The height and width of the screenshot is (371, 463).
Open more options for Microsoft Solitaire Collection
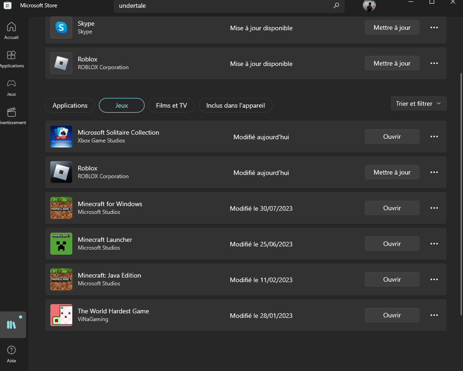point(434,136)
